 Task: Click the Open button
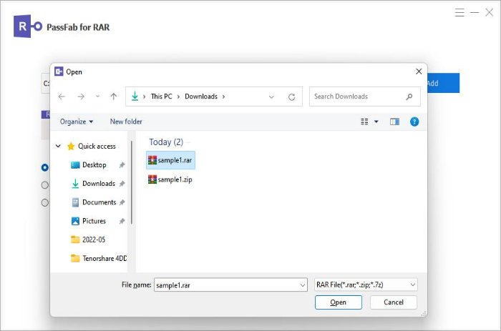[x=339, y=302]
